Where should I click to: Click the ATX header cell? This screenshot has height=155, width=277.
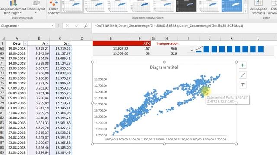139,43
